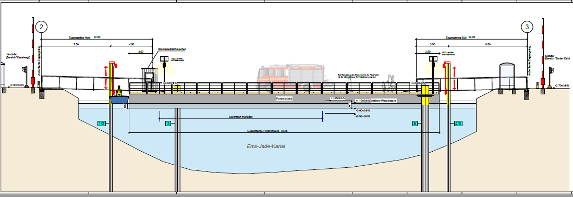Click the worker sitting in the blue boat

[119, 91]
